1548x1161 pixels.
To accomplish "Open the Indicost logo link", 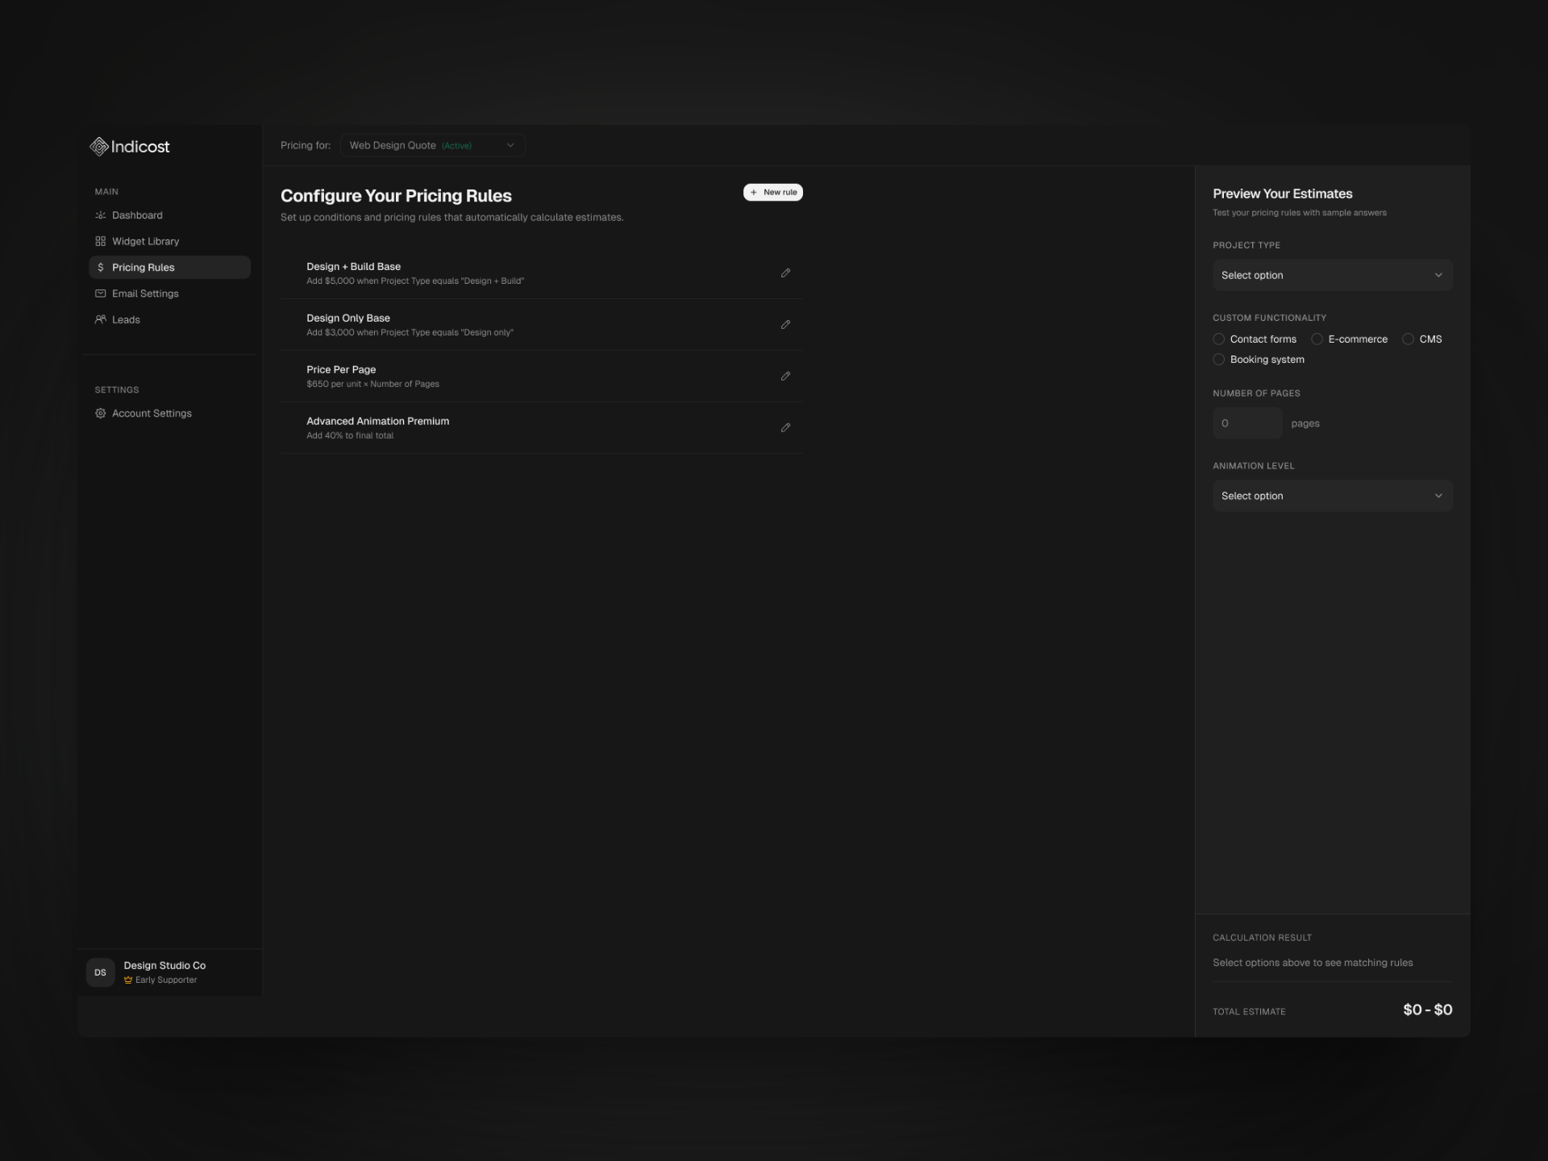I will 129,146.
